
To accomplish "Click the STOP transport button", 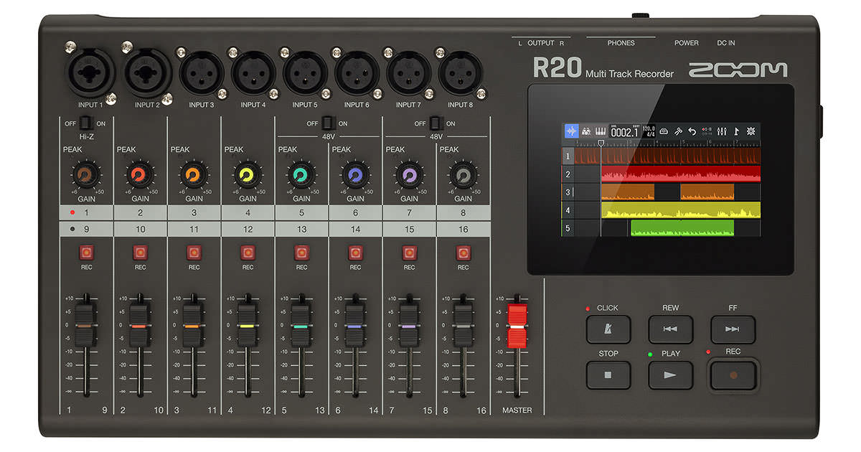I will (x=608, y=375).
